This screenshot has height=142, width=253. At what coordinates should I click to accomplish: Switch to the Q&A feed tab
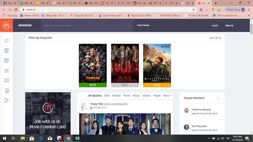point(107,96)
